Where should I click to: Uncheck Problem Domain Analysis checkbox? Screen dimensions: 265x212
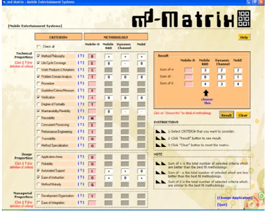click(x=39, y=77)
